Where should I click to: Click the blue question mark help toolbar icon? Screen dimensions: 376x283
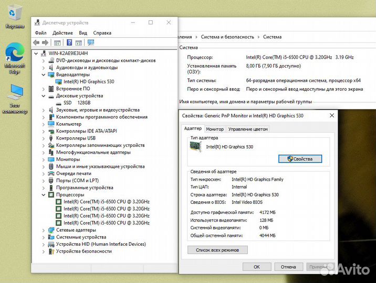69,43
